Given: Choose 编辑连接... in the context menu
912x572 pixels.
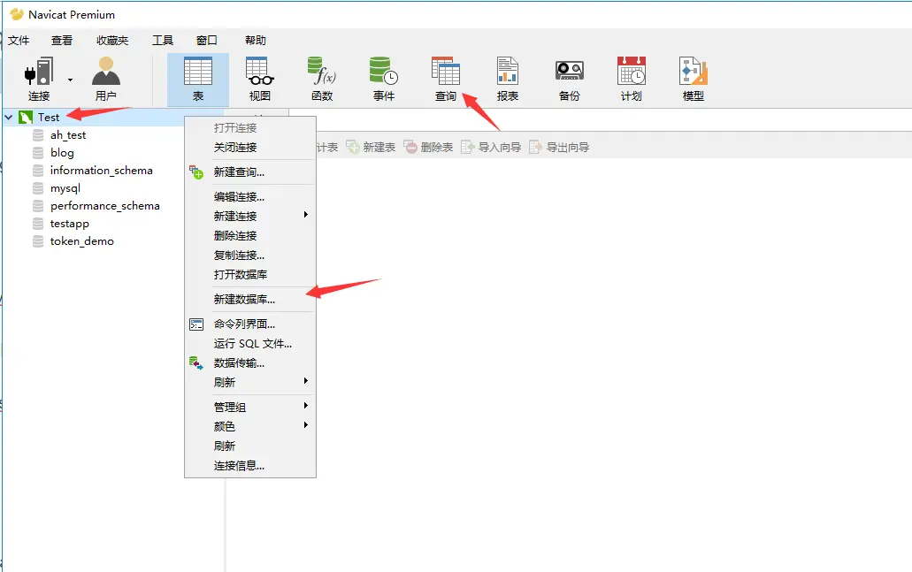Looking at the screenshot, I should tap(250, 196).
